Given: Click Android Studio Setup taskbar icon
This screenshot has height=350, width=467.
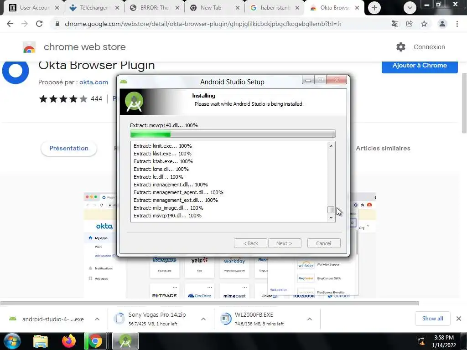Looking at the screenshot, I should click(125, 341).
